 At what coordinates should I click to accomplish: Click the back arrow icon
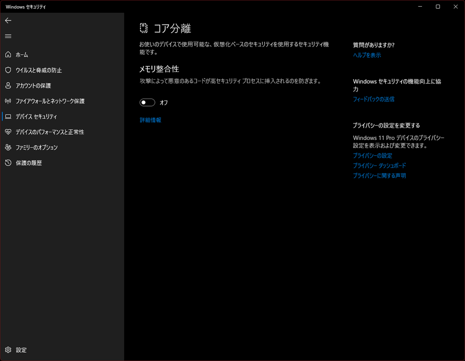(8, 20)
